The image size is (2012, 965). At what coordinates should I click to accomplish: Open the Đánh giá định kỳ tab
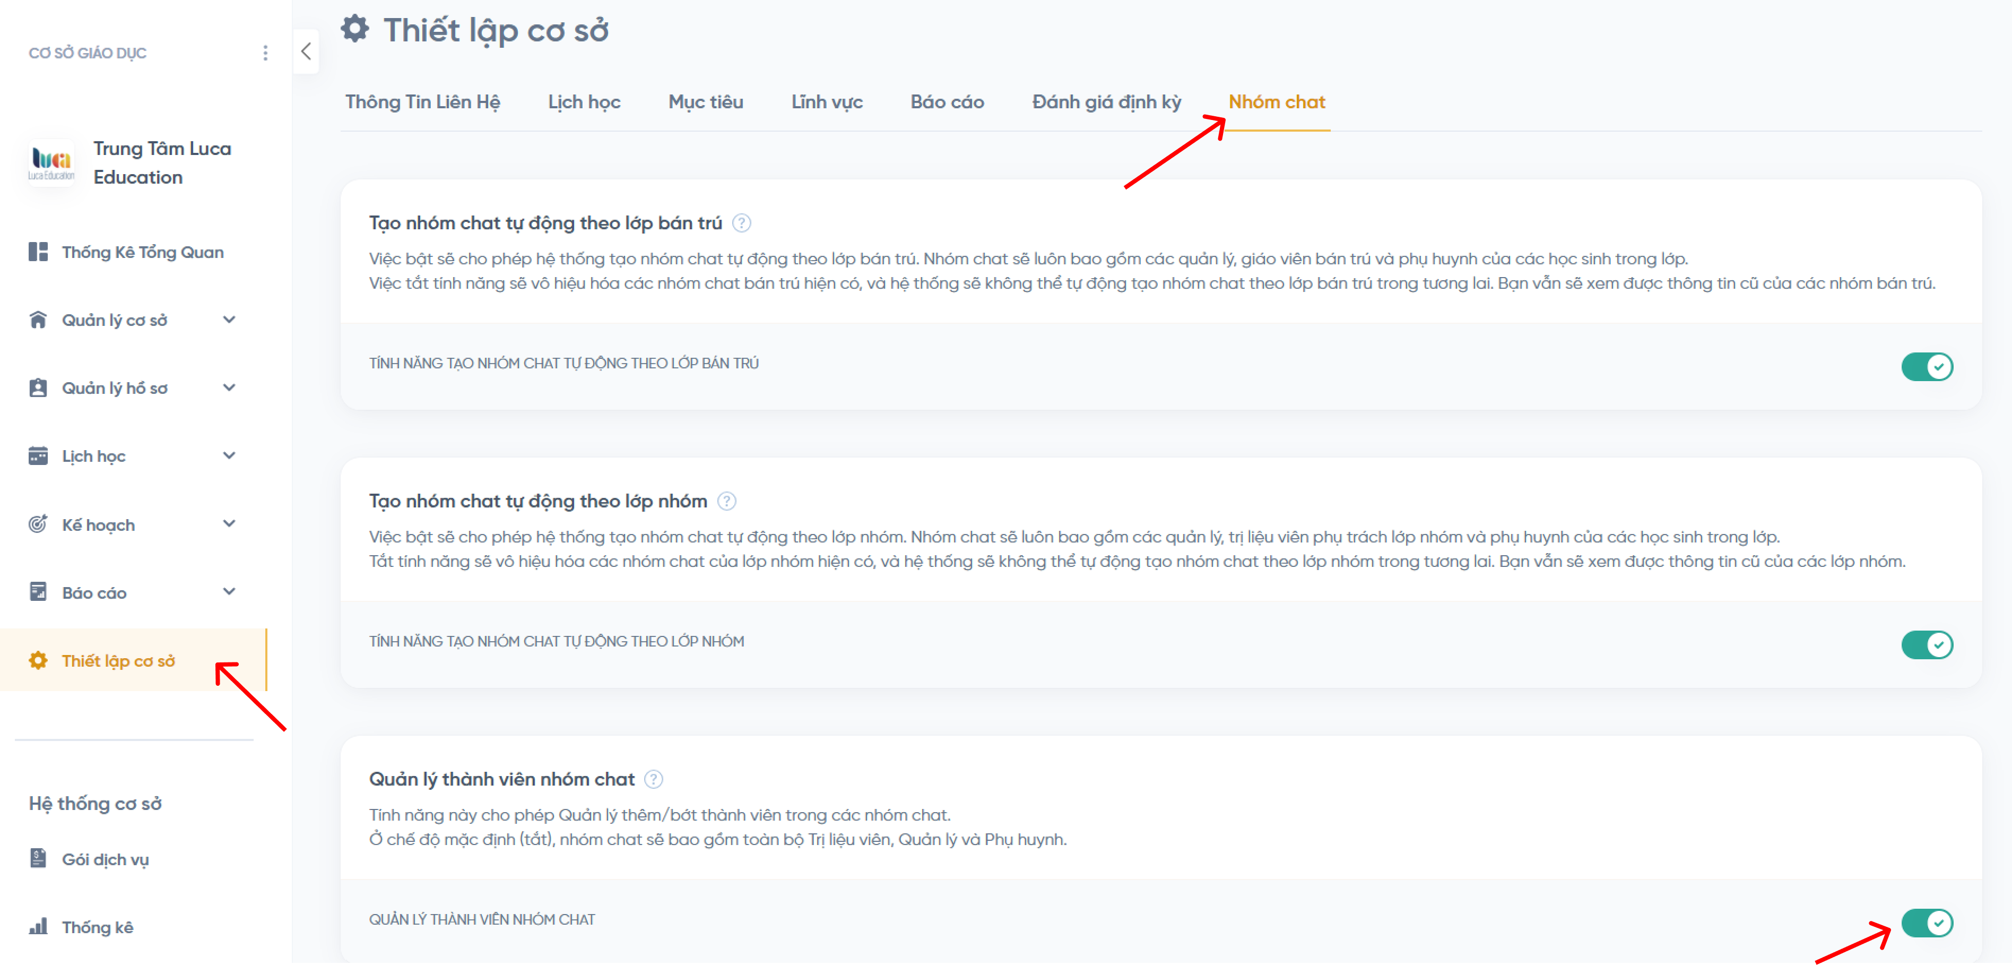pos(1106,101)
